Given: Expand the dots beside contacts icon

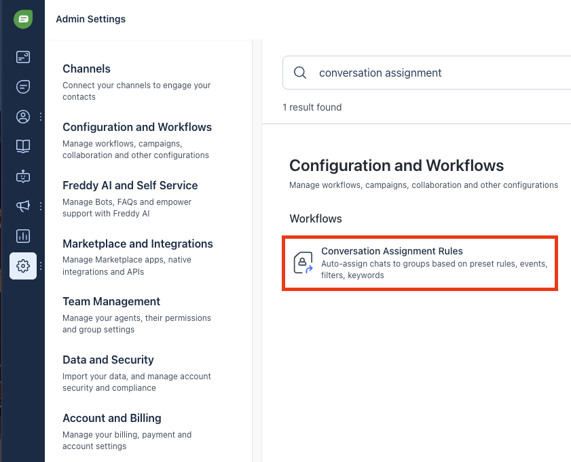Looking at the screenshot, I should pos(41,117).
